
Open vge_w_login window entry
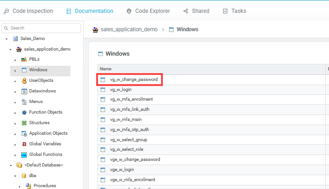coord(122,170)
